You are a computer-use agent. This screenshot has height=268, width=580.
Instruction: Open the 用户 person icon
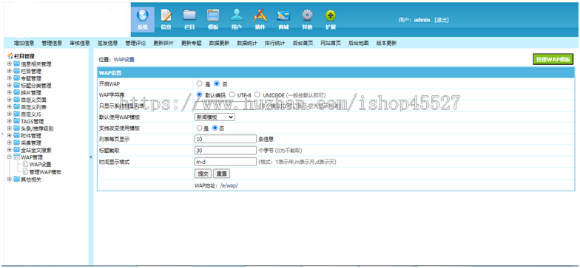click(x=237, y=15)
